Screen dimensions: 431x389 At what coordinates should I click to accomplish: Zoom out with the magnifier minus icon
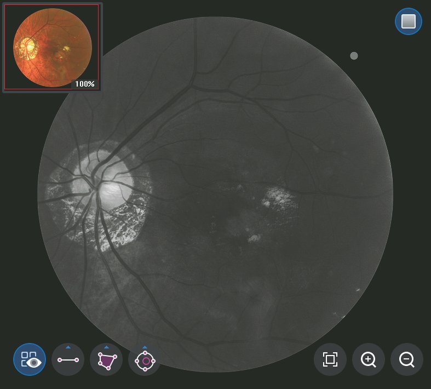click(x=407, y=360)
